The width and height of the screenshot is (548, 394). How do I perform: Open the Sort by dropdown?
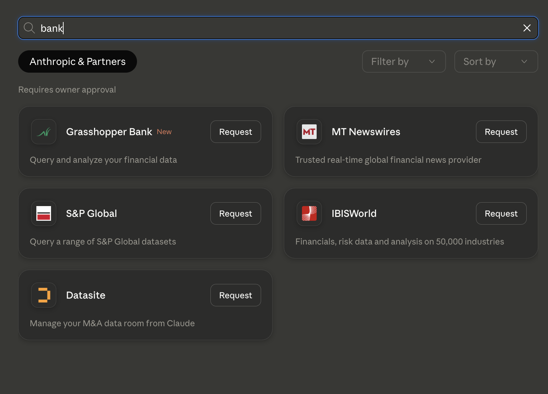pyautogui.click(x=496, y=61)
